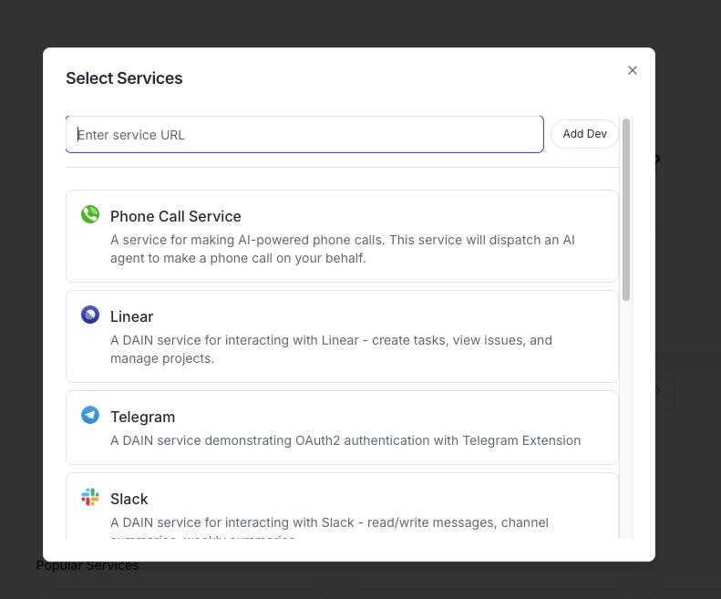The image size is (721, 599).
Task: Click the Linear logo icon
Action: tap(89, 315)
